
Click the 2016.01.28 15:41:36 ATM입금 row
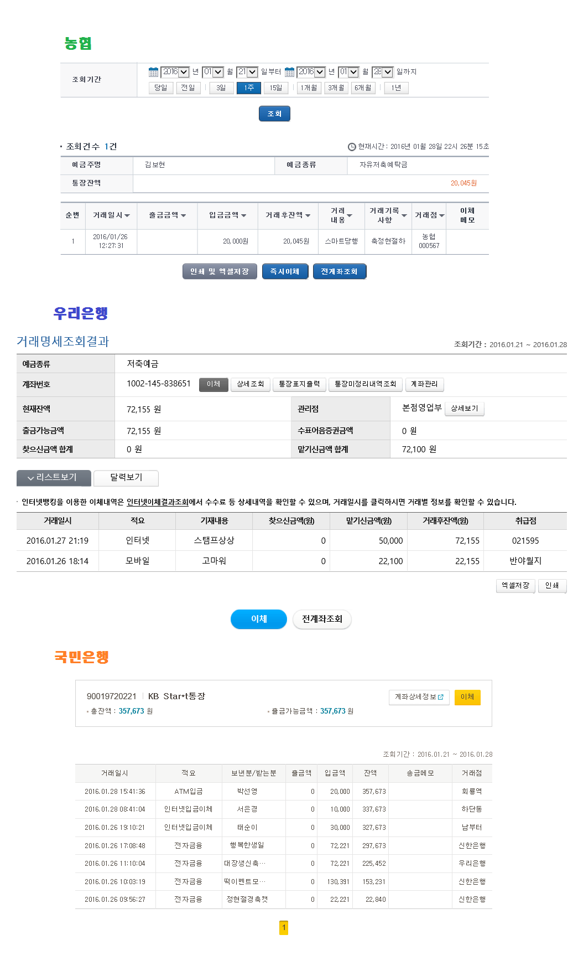[x=283, y=792]
